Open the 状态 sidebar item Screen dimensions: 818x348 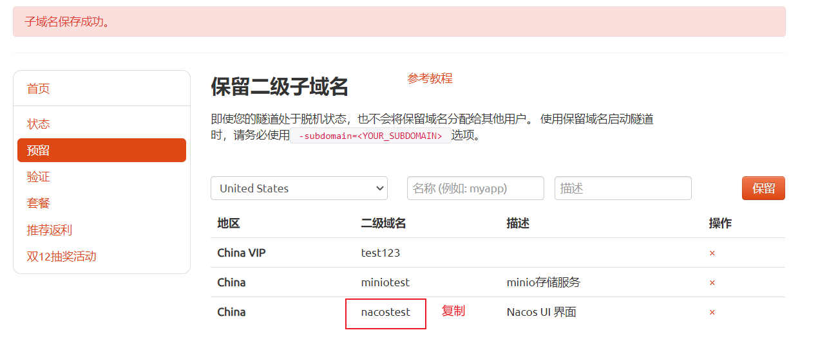coord(38,124)
